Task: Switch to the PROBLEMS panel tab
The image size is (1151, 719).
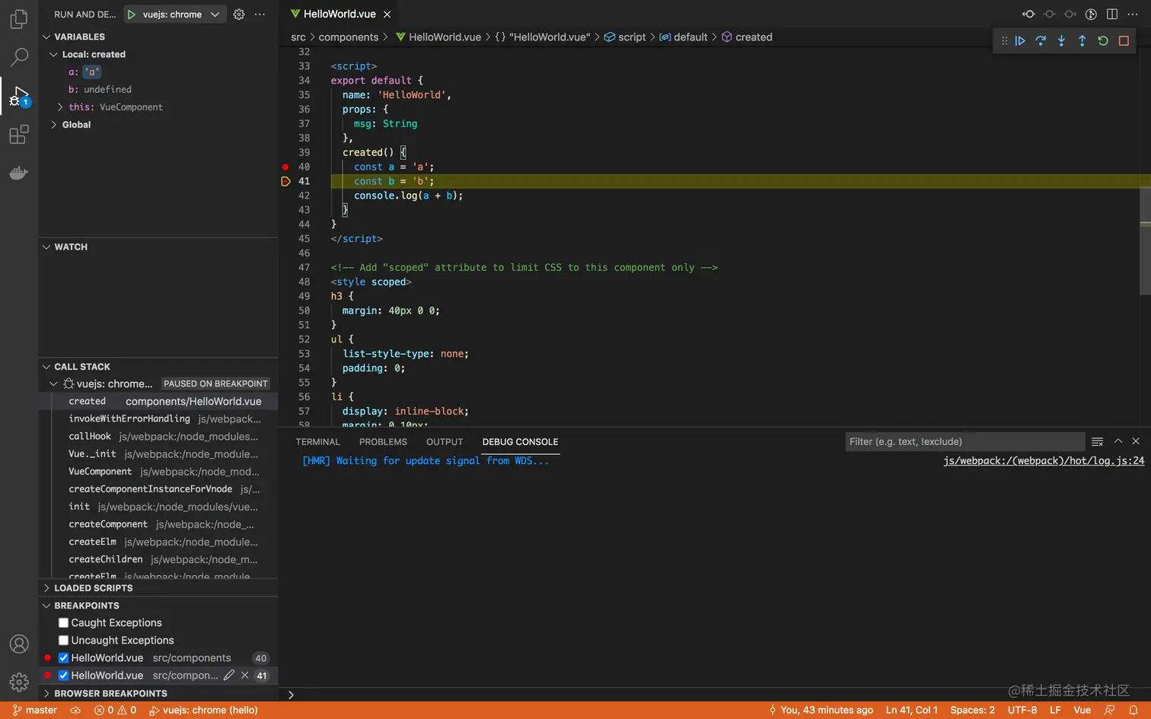Action: tap(383, 442)
